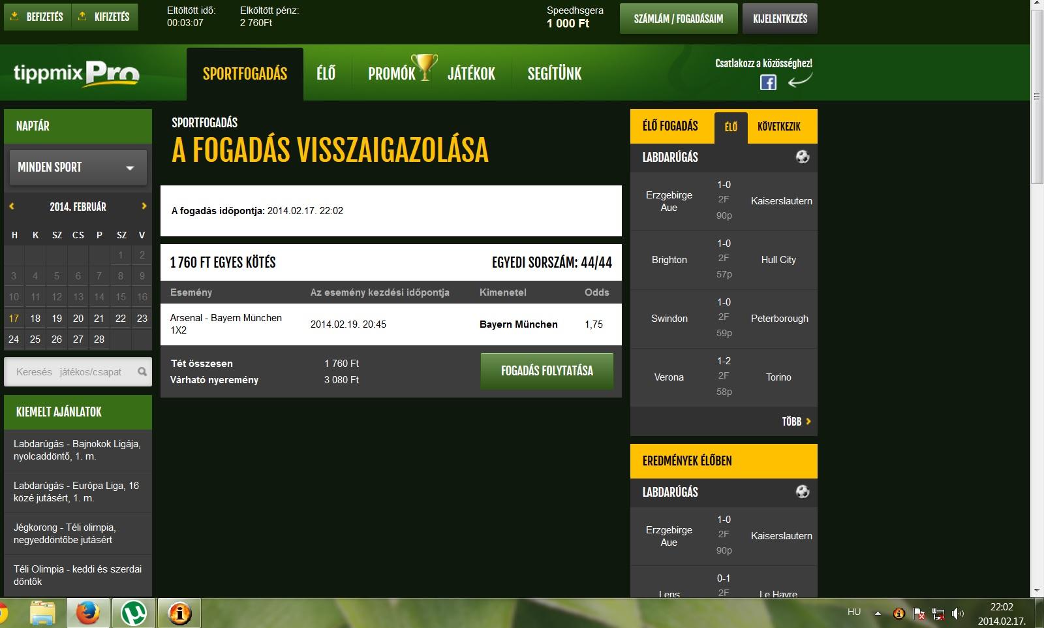Click the trophy icon beside Promók

[425, 67]
